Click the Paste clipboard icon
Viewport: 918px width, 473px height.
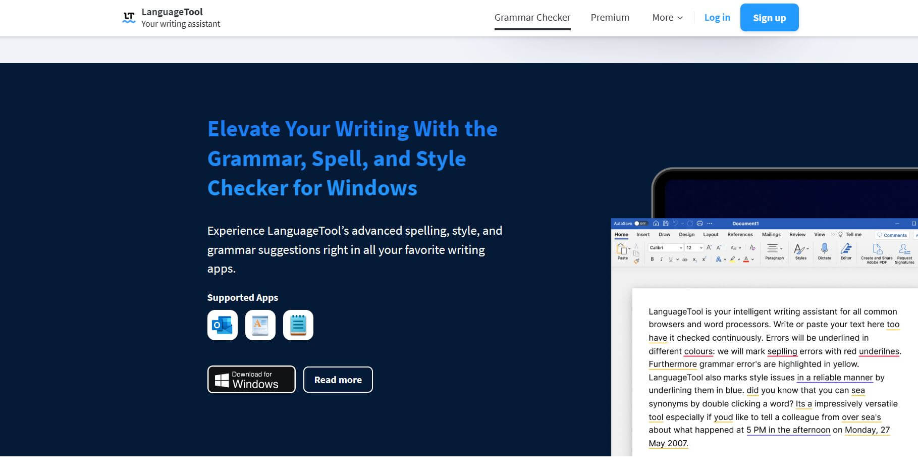[x=621, y=249]
